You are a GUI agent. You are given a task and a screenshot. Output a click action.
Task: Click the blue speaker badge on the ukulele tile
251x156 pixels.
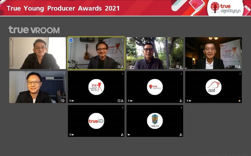coord(71,40)
